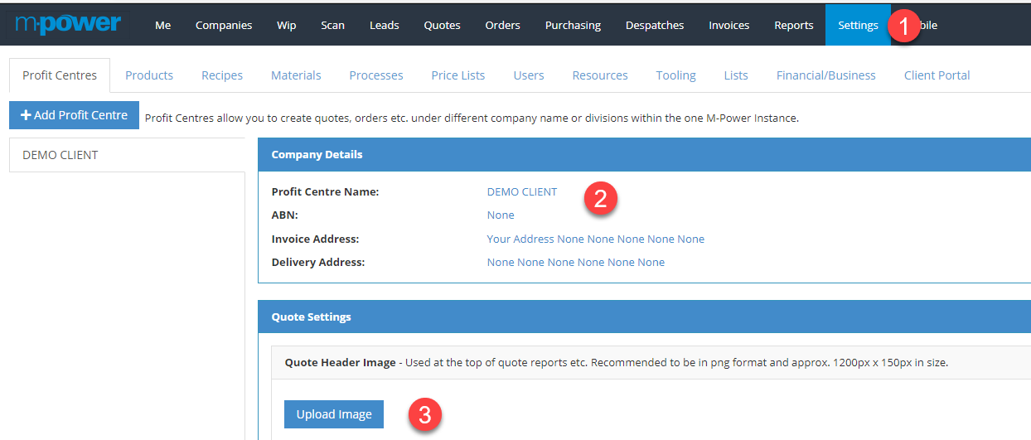The image size is (1031, 440).
Task: Select the Processes tab
Action: coord(376,75)
